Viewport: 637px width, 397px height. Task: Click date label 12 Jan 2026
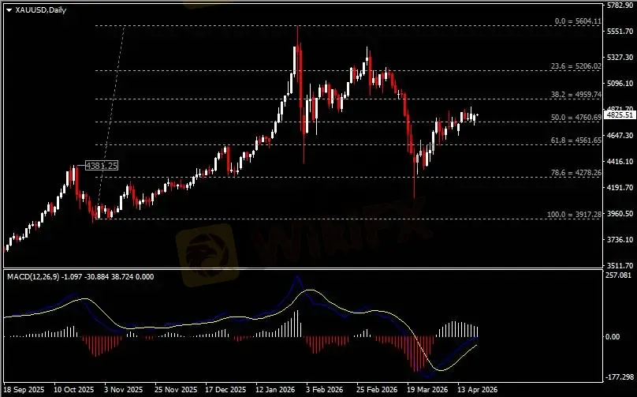[276, 389]
